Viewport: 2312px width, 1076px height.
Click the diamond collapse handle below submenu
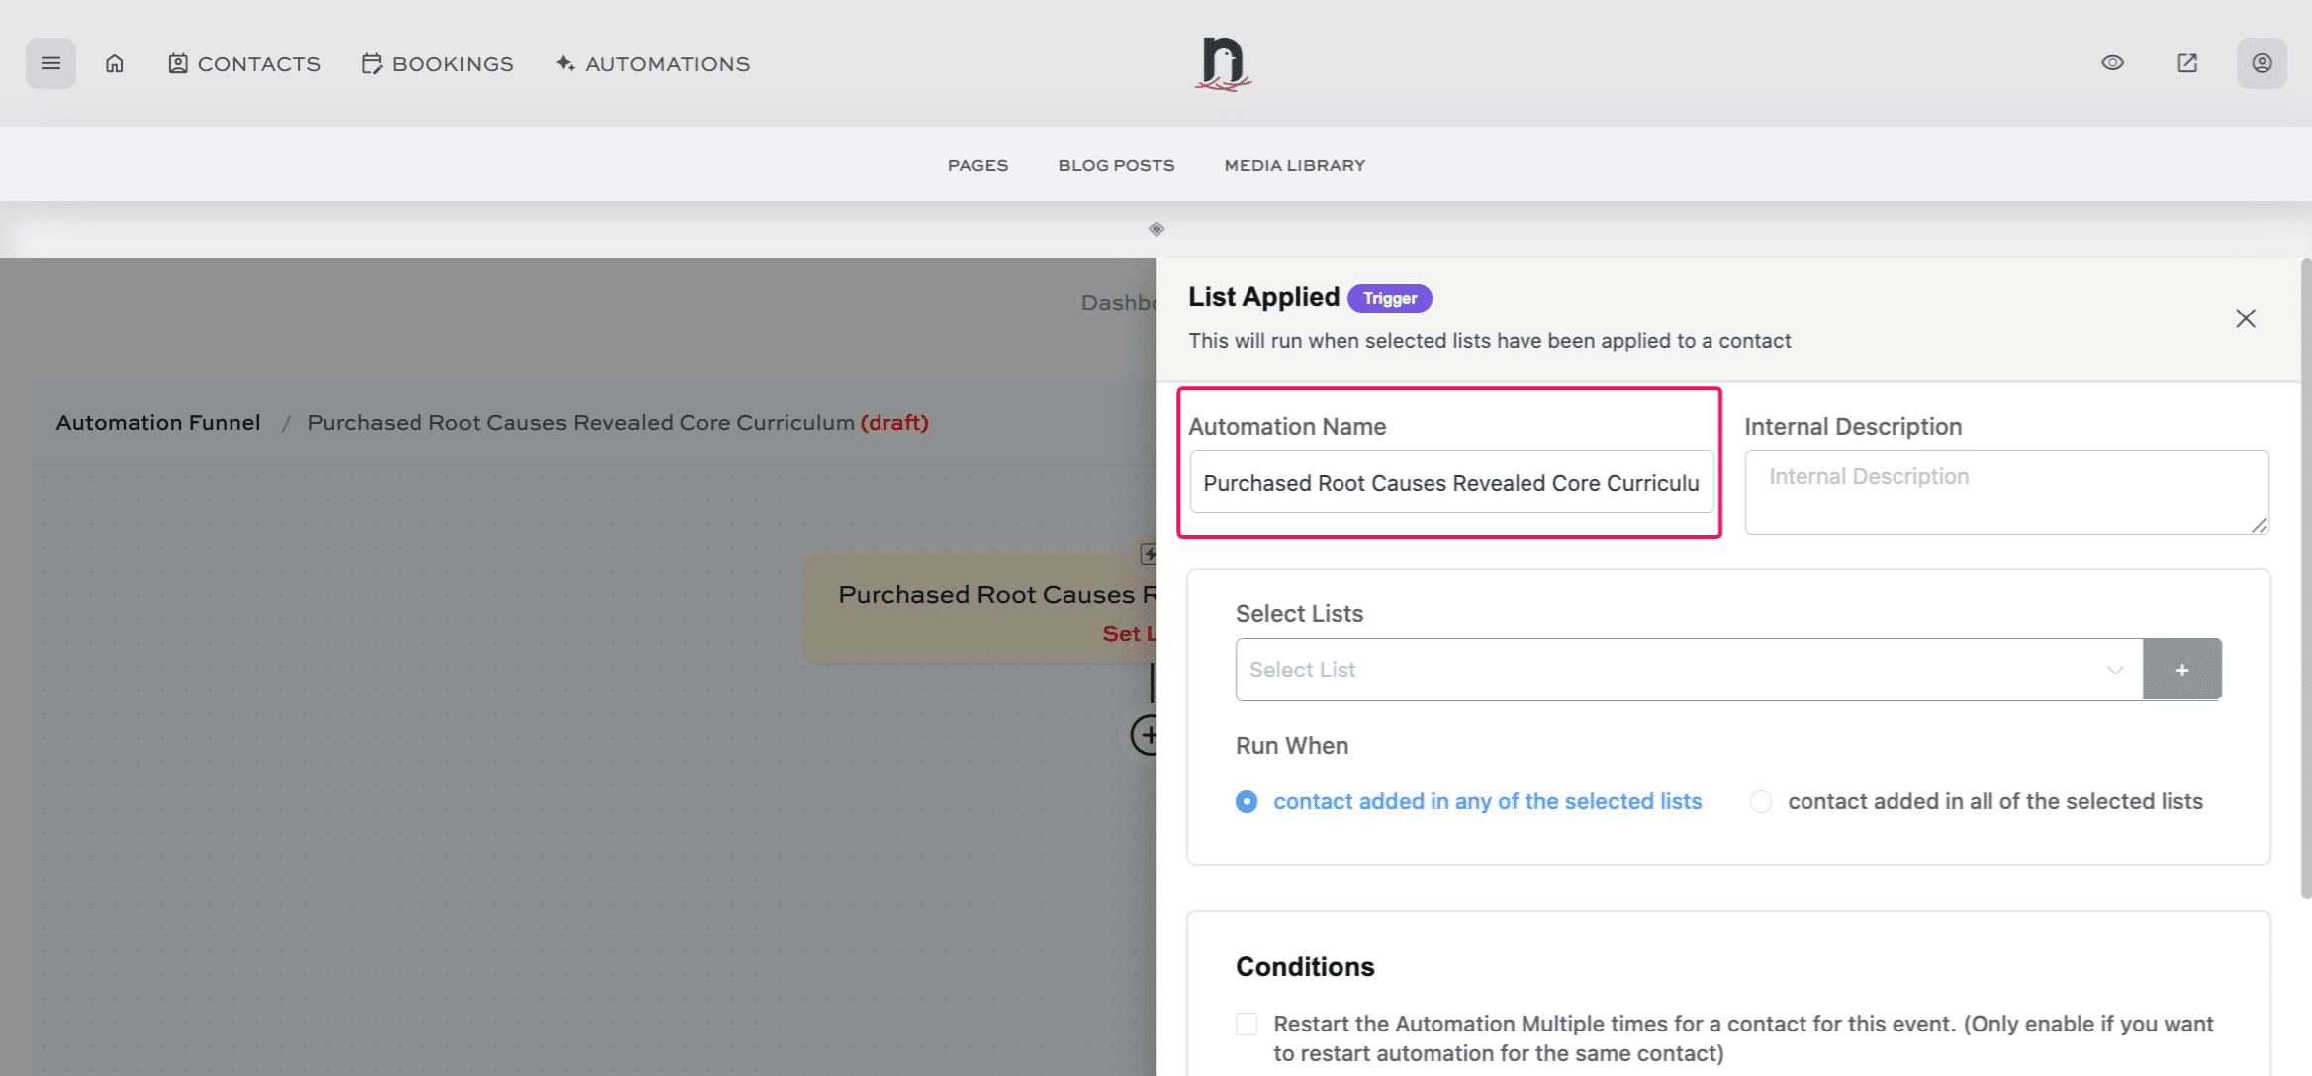tap(1156, 229)
